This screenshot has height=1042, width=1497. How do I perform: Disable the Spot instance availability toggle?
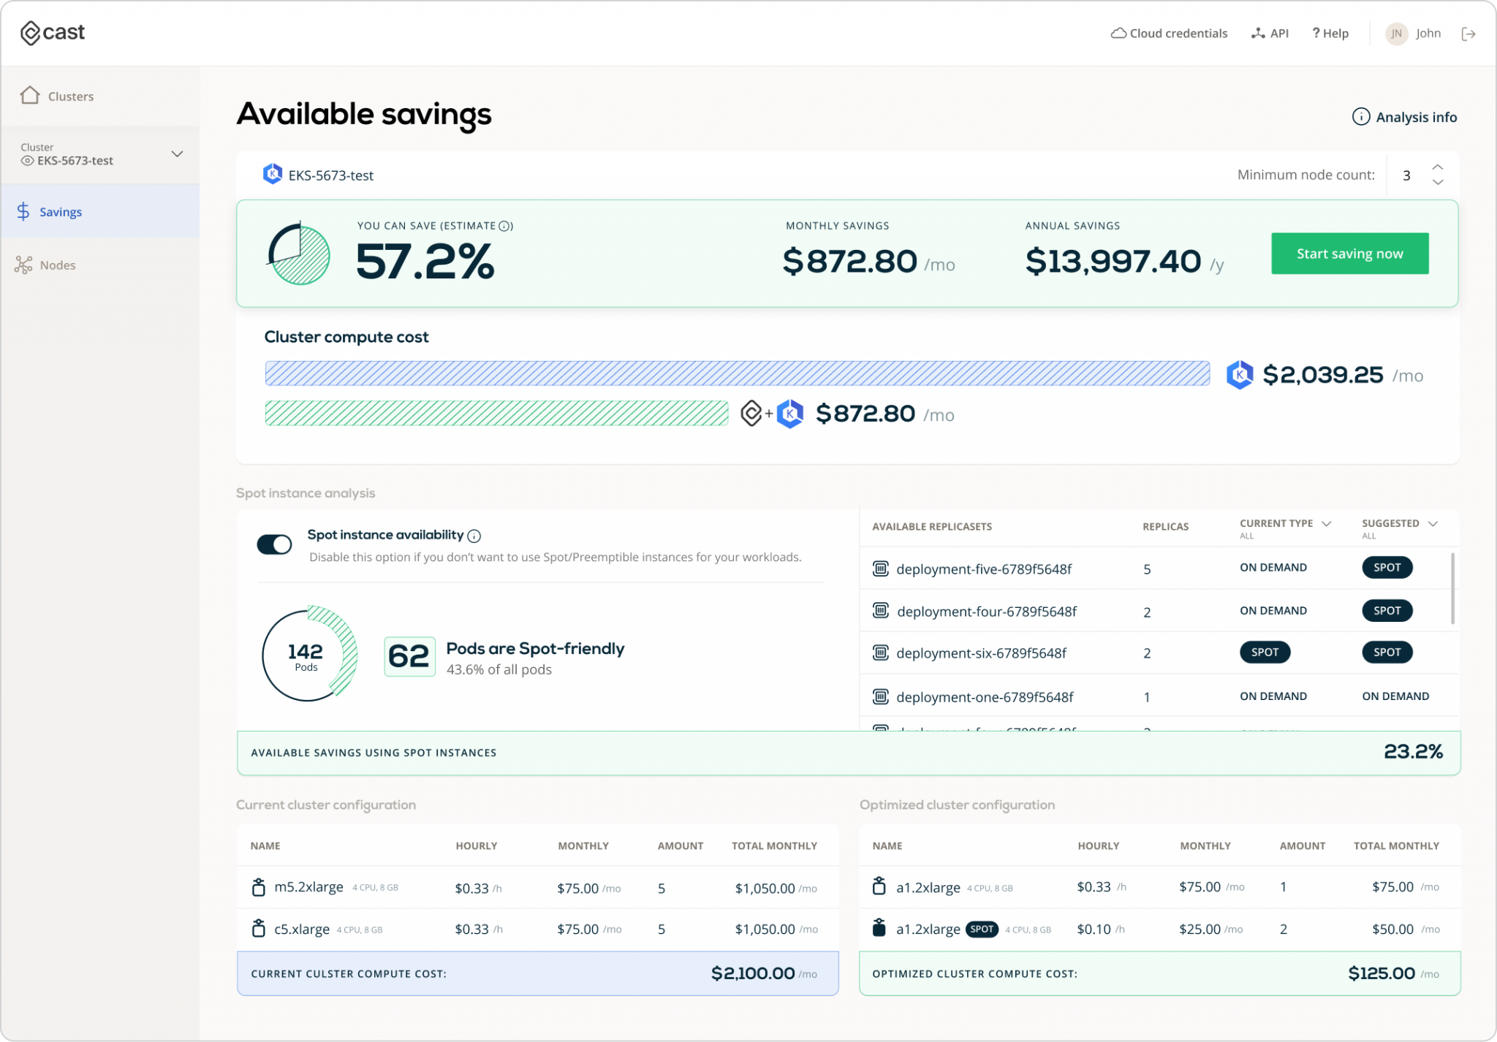(x=274, y=544)
